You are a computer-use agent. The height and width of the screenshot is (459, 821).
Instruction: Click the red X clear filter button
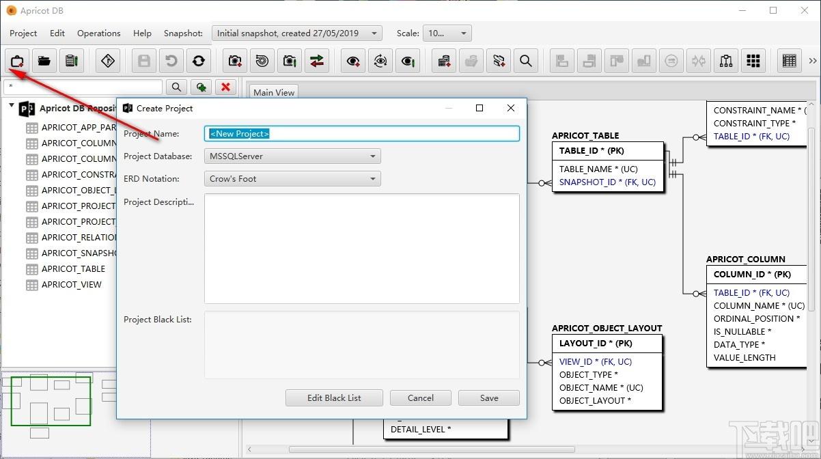(225, 87)
